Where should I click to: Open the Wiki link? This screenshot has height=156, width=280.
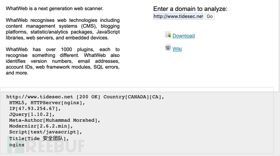(x=177, y=49)
